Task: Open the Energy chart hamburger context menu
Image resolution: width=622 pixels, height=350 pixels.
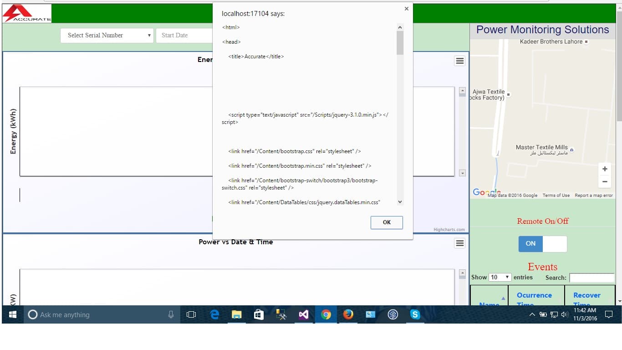Action: tap(460, 61)
